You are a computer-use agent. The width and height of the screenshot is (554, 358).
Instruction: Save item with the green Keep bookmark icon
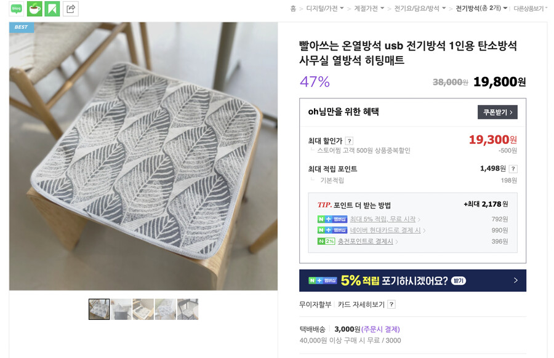(x=52, y=9)
